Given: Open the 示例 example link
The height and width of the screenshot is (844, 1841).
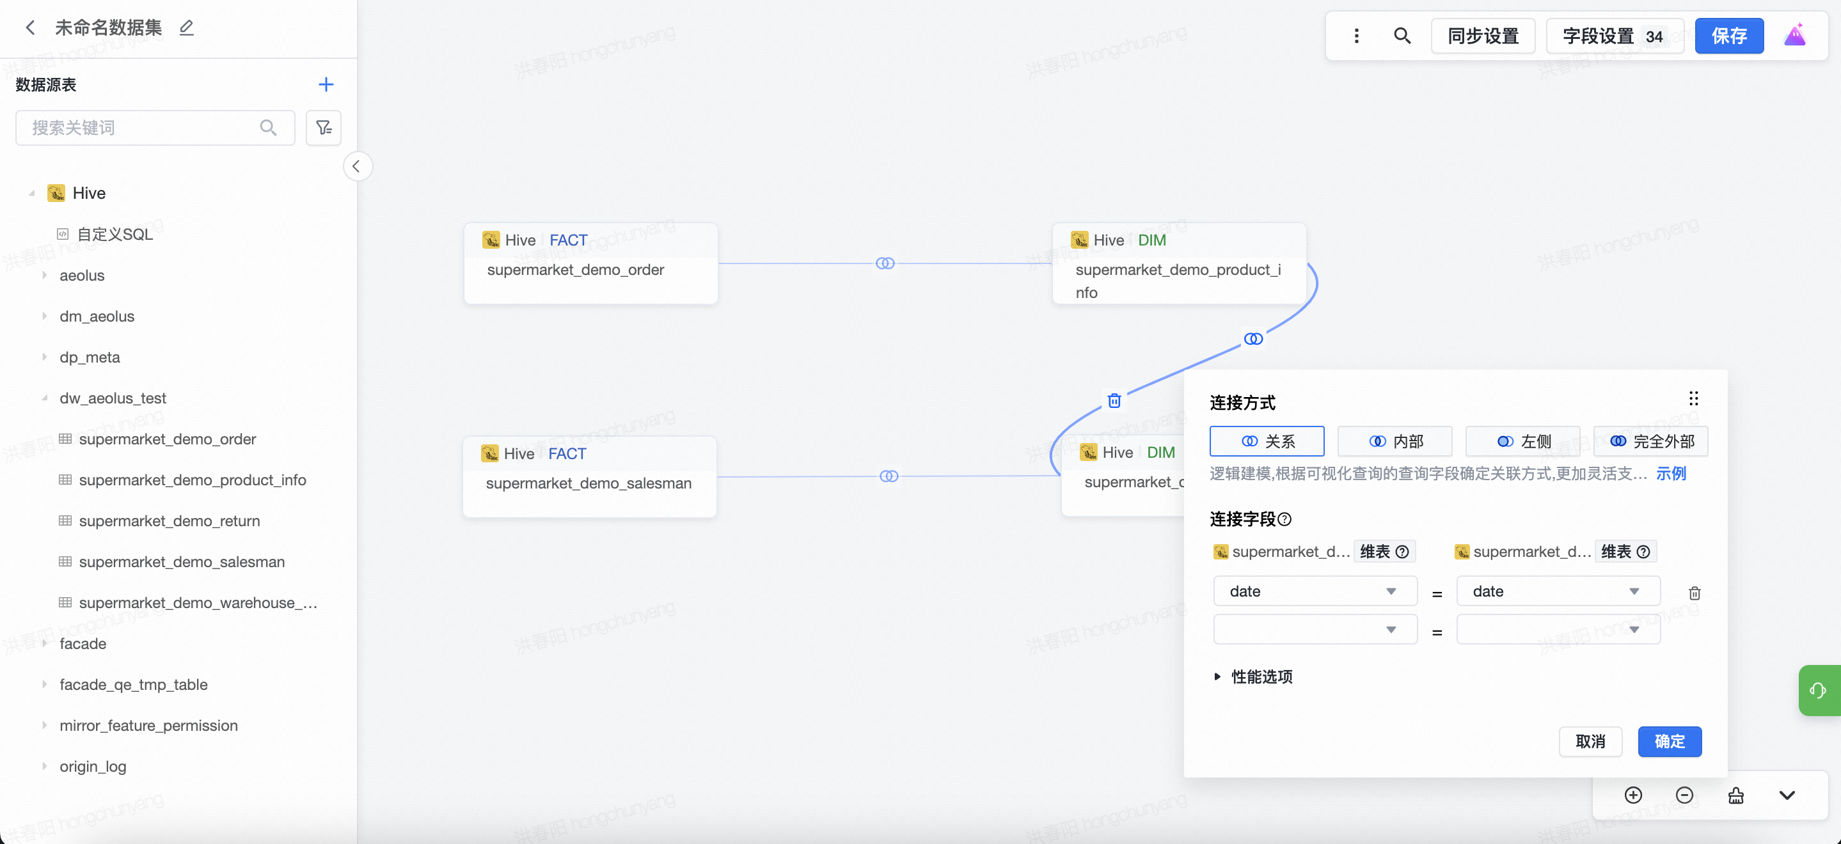Looking at the screenshot, I should coord(1670,473).
